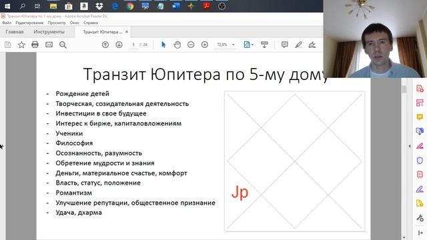Open Comment tool in right pane

(420, 117)
